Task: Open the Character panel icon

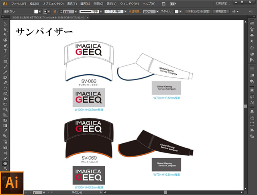Action: point(252,103)
